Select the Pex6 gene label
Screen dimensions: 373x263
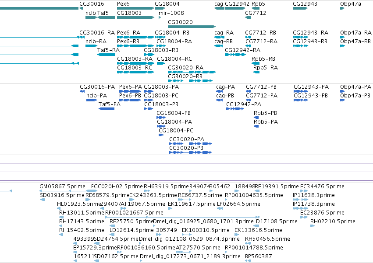123,4
